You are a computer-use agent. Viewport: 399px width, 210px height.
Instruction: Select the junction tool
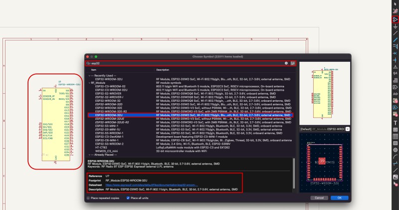(x=395, y=60)
